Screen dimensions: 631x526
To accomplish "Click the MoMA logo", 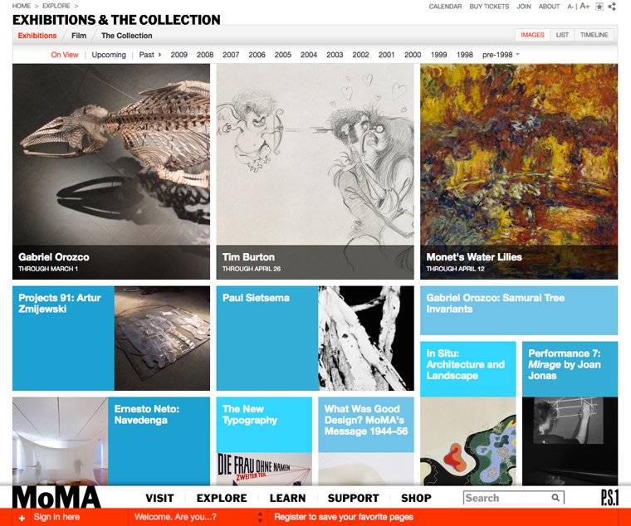I will click(x=56, y=496).
